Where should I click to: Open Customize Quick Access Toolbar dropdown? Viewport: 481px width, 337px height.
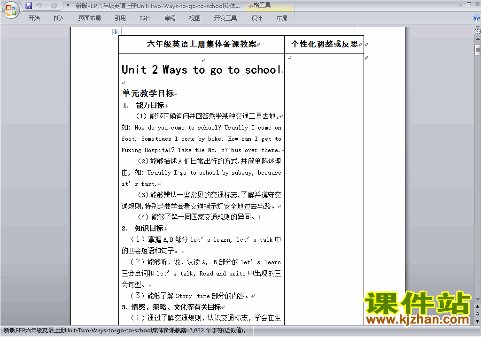[68, 6]
